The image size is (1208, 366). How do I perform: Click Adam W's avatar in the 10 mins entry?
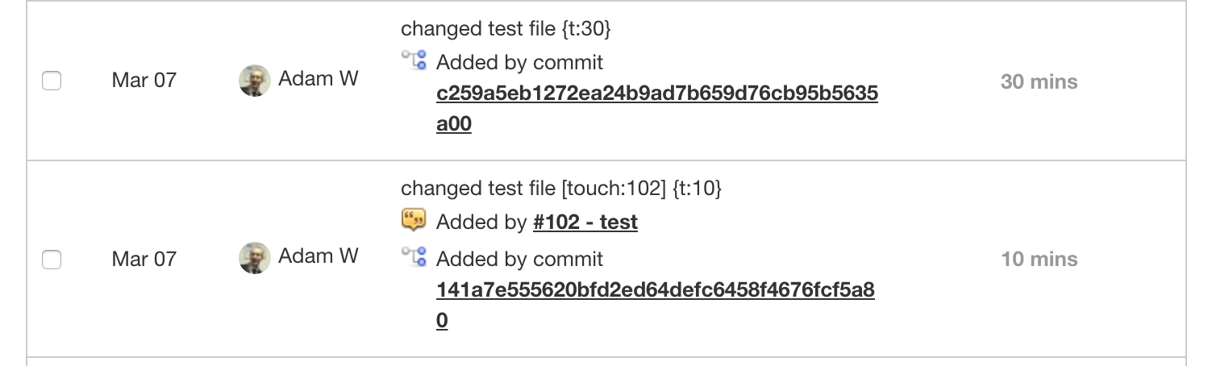(x=255, y=258)
